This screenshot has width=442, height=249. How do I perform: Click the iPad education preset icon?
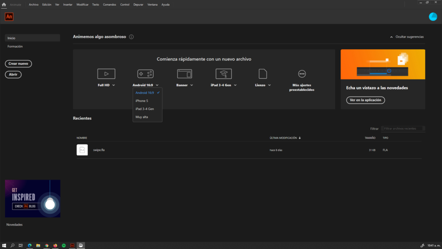coord(224,74)
